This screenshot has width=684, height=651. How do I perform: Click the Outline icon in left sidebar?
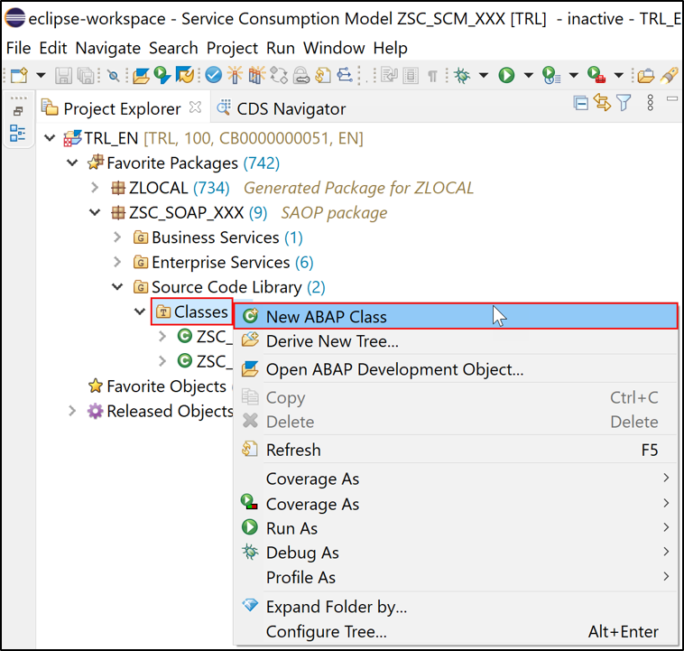pyautogui.click(x=17, y=133)
